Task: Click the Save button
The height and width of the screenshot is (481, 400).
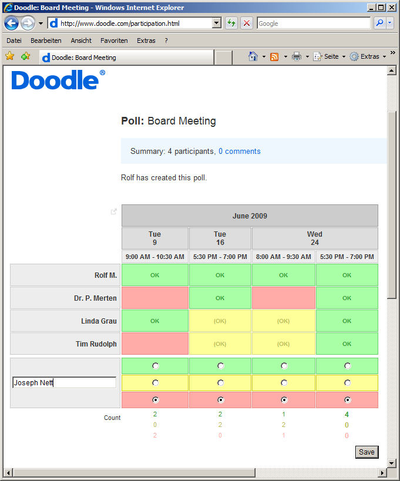Action: [367, 452]
